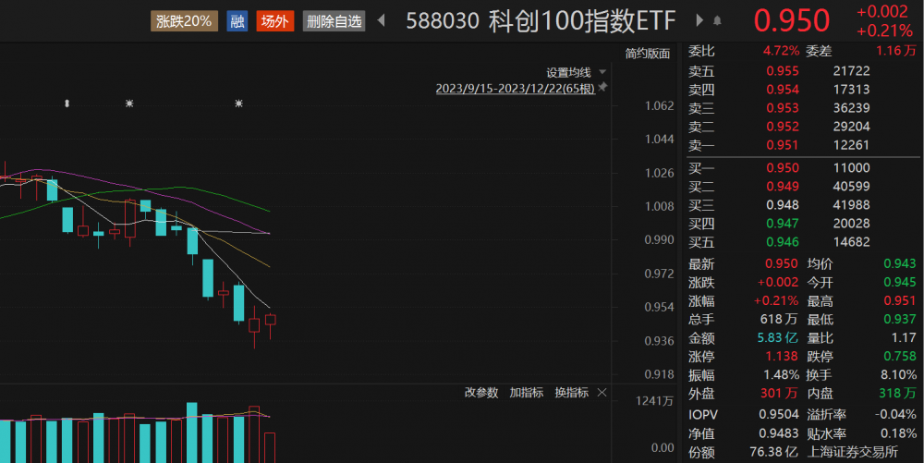
Task: Click the 卖五 price 0.955
Action: (x=782, y=71)
